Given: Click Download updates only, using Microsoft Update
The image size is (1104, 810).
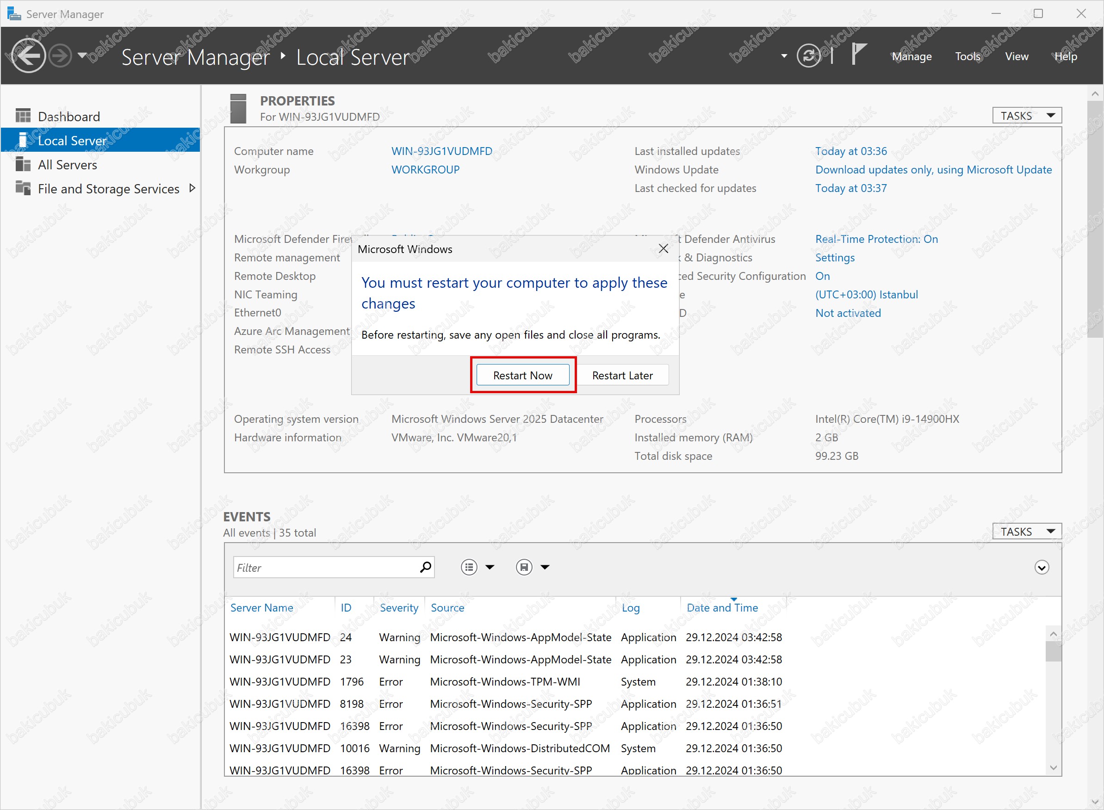Looking at the screenshot, I should (933, 170).
